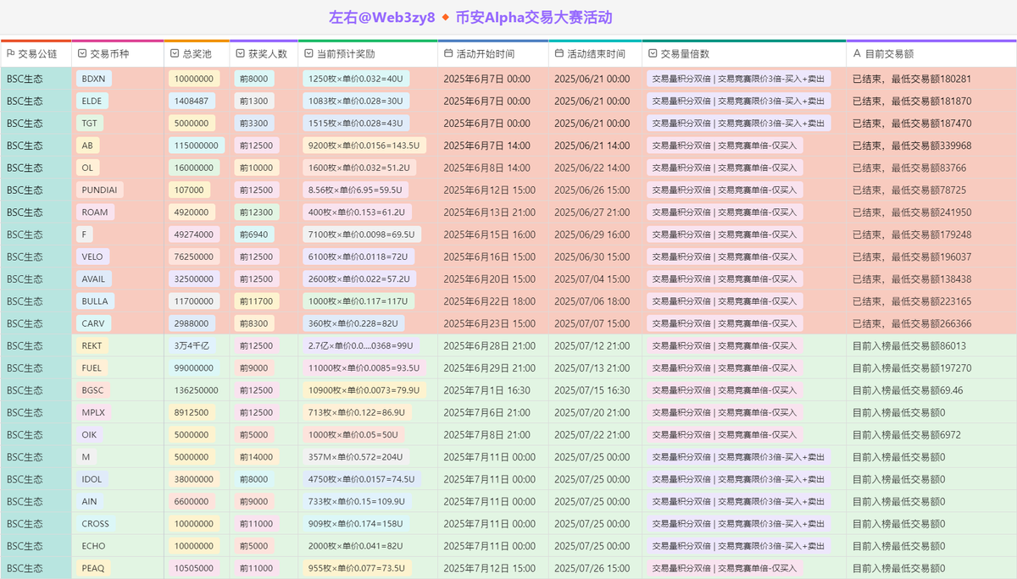This screenshot has height=579, width=1017.
Task: Click the REKT token tag
Action: [92, 345]
